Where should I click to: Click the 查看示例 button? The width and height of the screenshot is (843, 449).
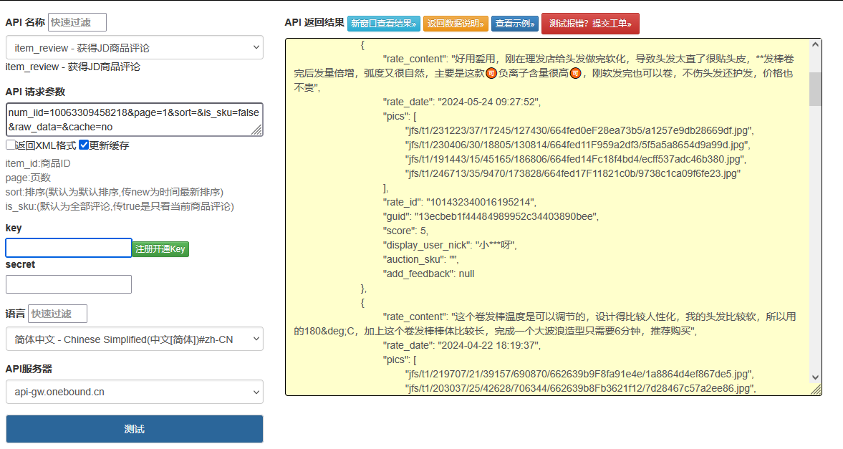coord(514,24)
